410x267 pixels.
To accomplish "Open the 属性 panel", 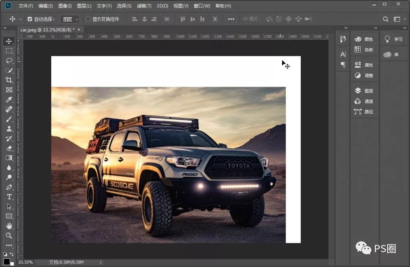I will pos(364,65).
